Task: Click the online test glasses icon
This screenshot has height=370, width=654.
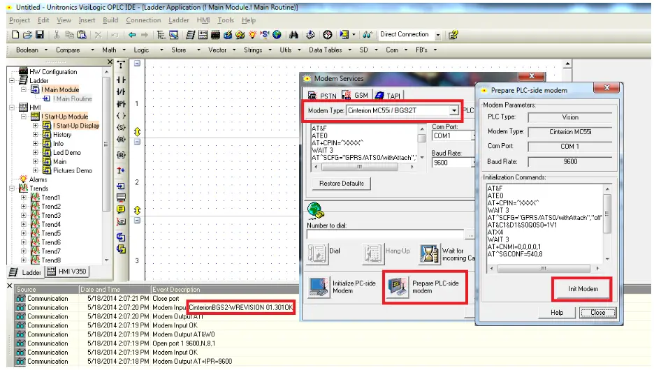Action: click(x=367, y=35)
